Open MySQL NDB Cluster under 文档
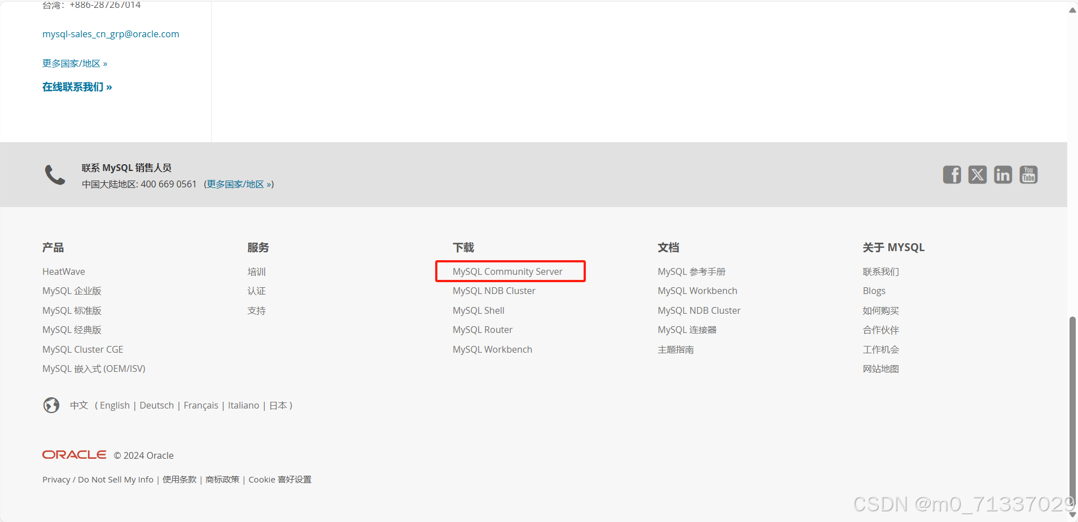The height and width of the screenshot is (522, 1078). point(699,310)
